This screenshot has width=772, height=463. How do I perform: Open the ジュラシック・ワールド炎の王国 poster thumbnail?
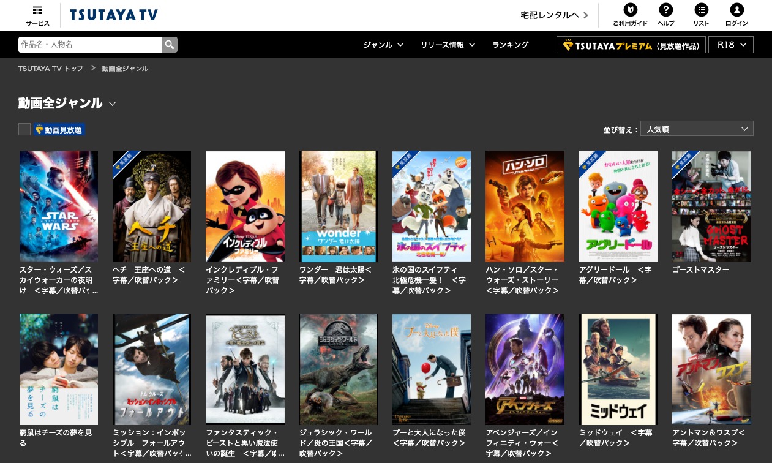pyautogui.click(x=338, y=369)
